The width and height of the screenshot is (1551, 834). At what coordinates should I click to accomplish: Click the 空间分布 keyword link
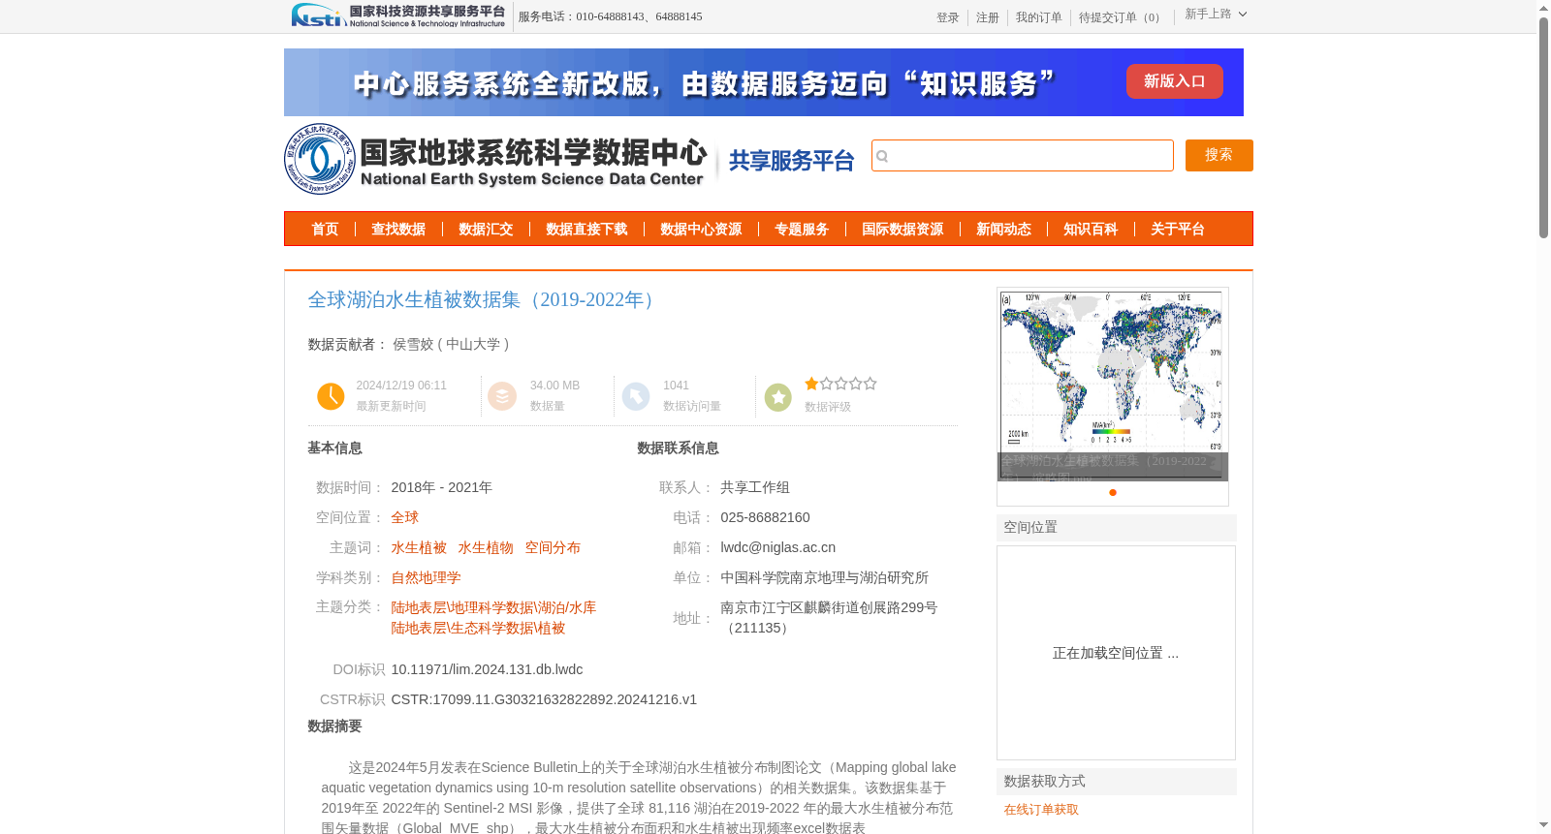pyautogui.click(x=553, y=547)
